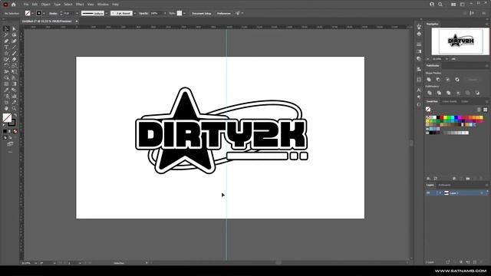Open the Window menu
The width and height of the screenshot is (491, 276).
click(103, 5)
